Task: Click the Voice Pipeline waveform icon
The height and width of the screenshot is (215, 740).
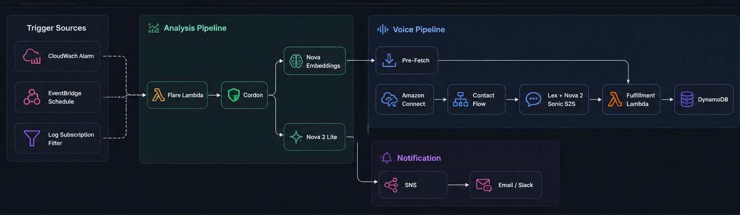Action: point(383,30)
